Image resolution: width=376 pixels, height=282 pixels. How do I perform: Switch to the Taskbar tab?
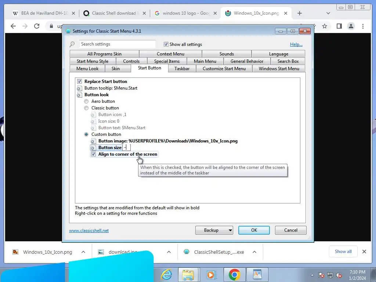[182, 69]
